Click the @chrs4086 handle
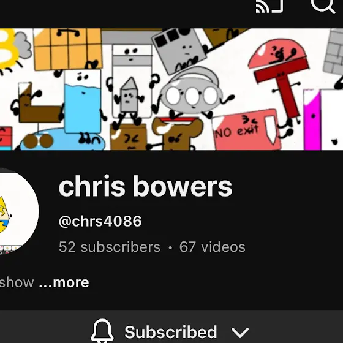 click(x=100, y=221)
